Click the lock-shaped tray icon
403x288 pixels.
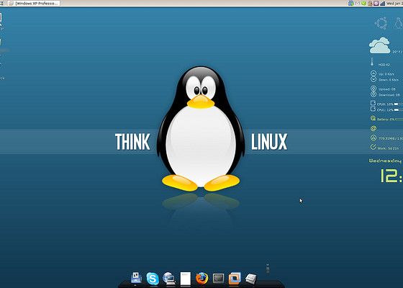point(370,4)
